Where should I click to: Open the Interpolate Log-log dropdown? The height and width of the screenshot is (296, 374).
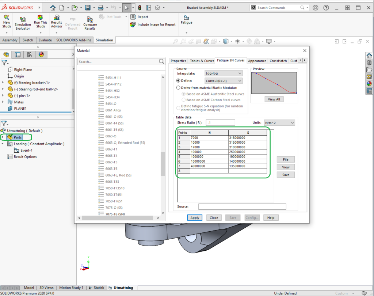pos(223,73)
